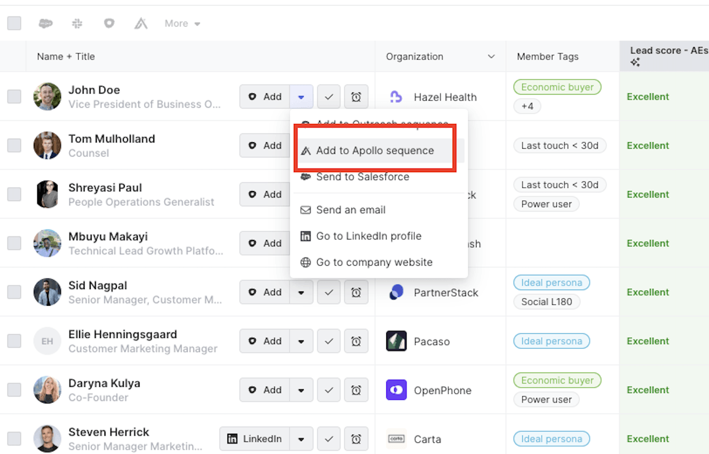709x454 pixels.
Task: Click snooze alarm icon for Steven Herrick
Action: [356, 439]
